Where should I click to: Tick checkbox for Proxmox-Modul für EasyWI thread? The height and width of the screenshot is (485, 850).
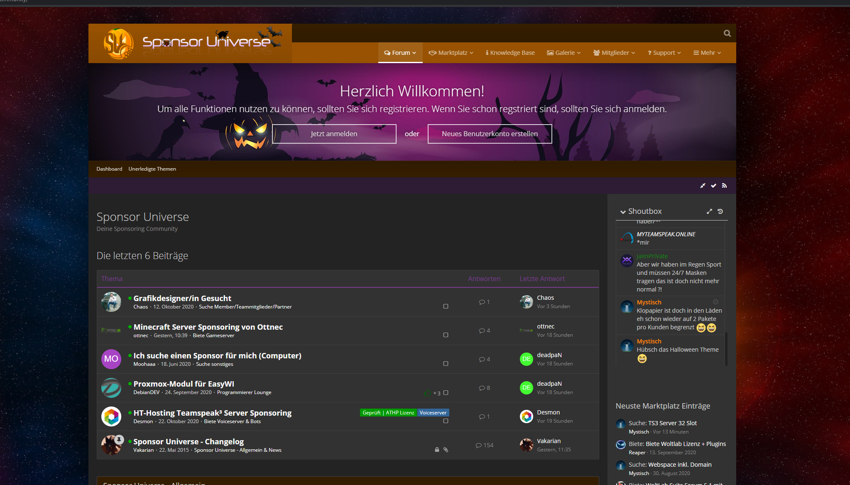(x=446, y=393)
